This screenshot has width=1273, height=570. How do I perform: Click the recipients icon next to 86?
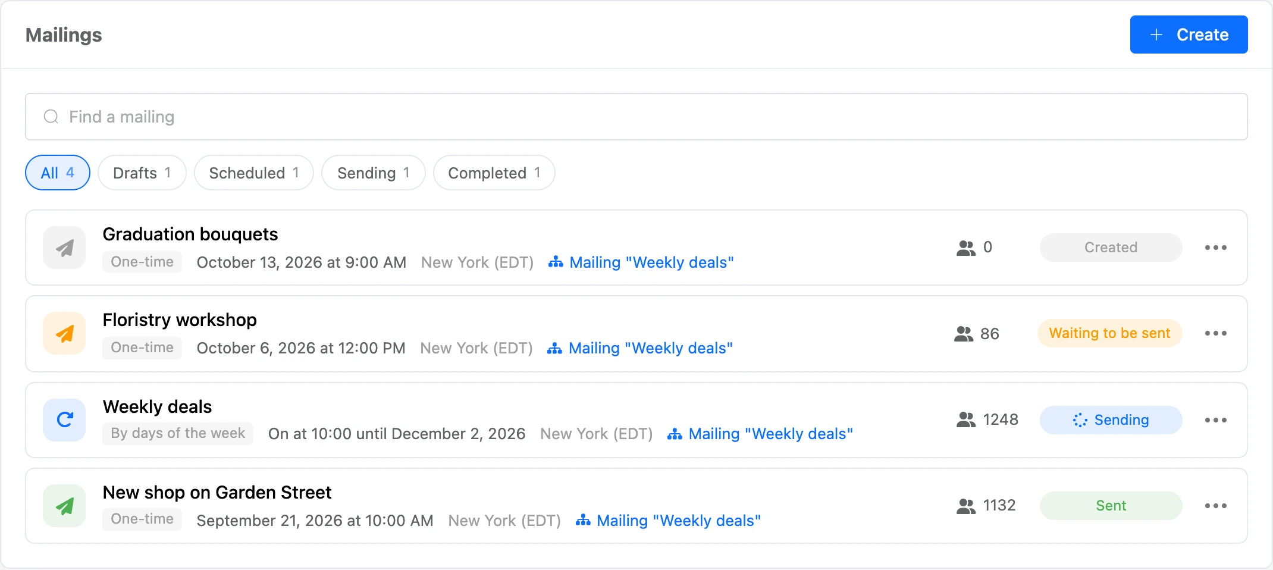[964, 334]
